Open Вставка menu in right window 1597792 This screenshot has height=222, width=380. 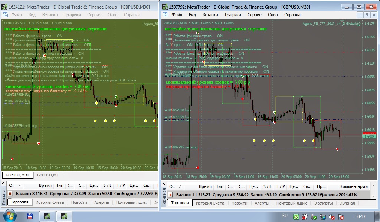click(x=210, y=15)
